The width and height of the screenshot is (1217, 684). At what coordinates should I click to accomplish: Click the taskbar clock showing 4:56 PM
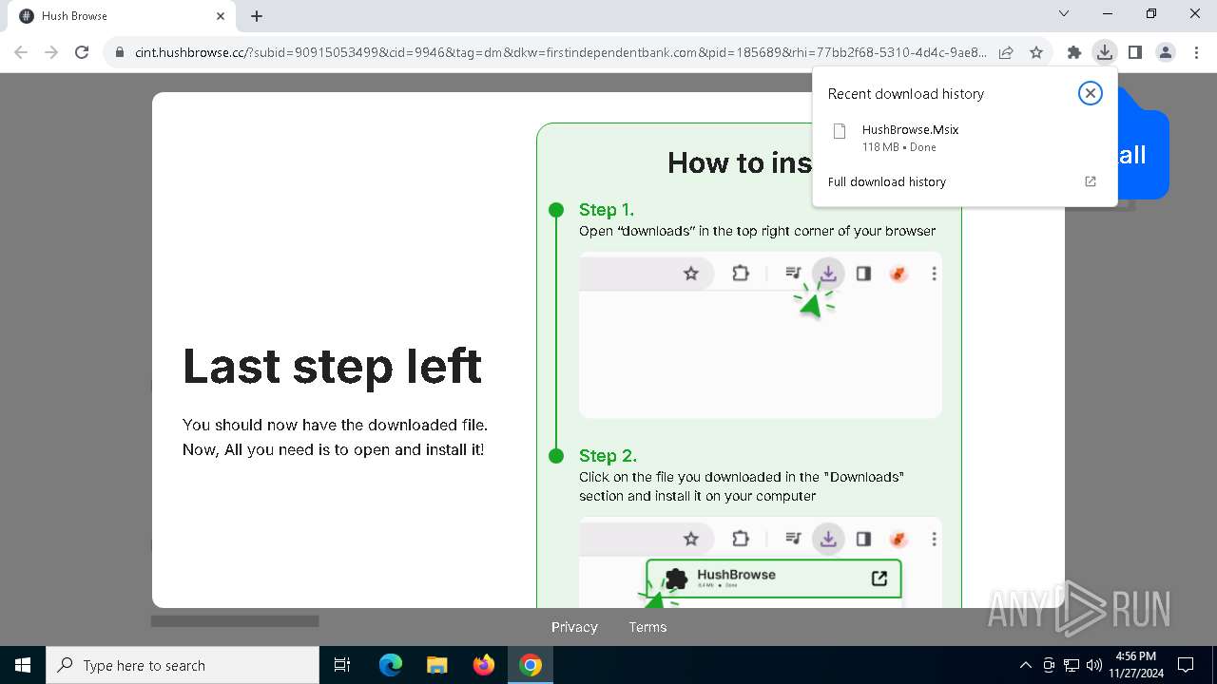[1135, 665]
